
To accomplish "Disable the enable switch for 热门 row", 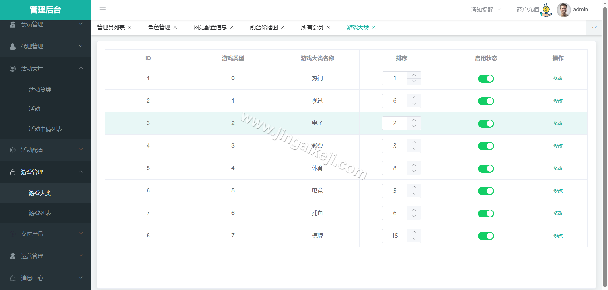I will point(486,78).
